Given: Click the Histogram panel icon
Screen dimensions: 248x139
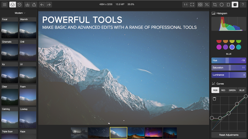Looking at the screenshot, I should [214, 13].
